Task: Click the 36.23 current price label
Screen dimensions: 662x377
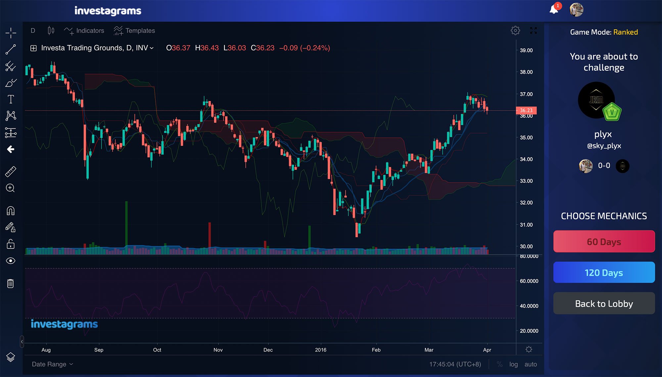Action: [526, 110]
